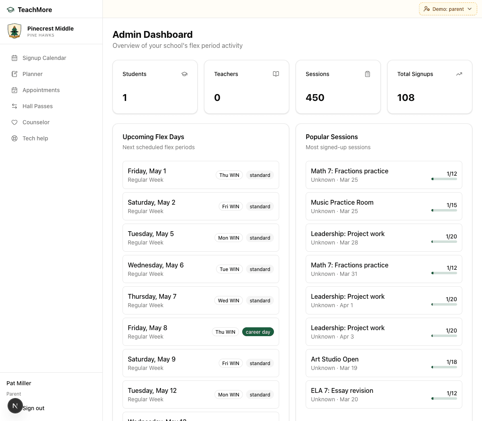
Task: Expand the Demo: parent dropdown chevron
Action: pos(470,9)
